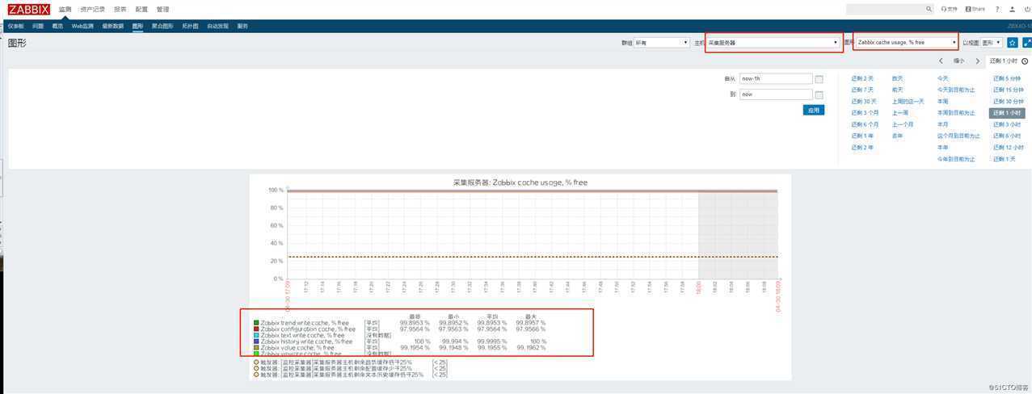Toggle fullscreen kiosk mode icon
Viewport: 1032px width, 394px height.
(1027, 42)
